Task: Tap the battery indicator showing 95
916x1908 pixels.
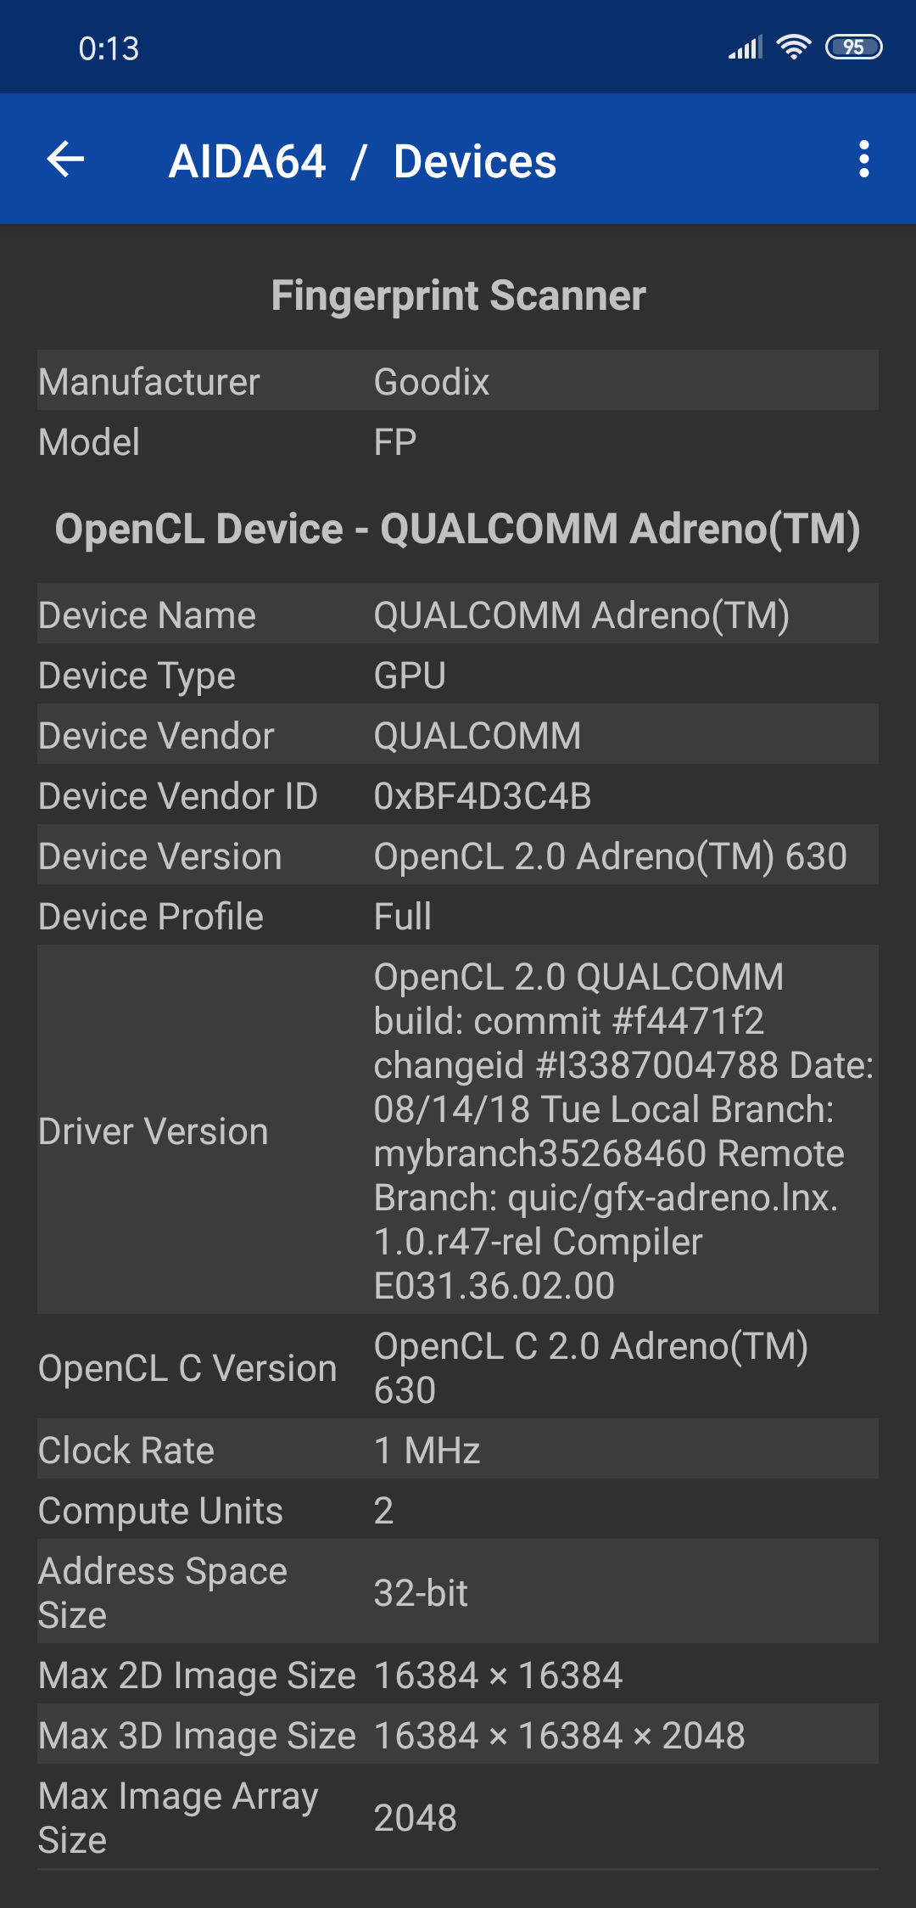Action: (853, 48)
